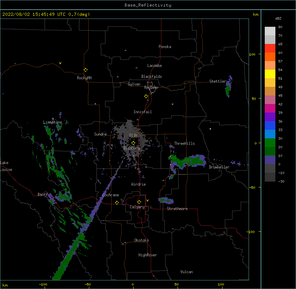Screen dimensions: 296x289
Task: Click the yellow diamond marker above RockyMH
Action: pyautogui.click(x=86, y=70)
